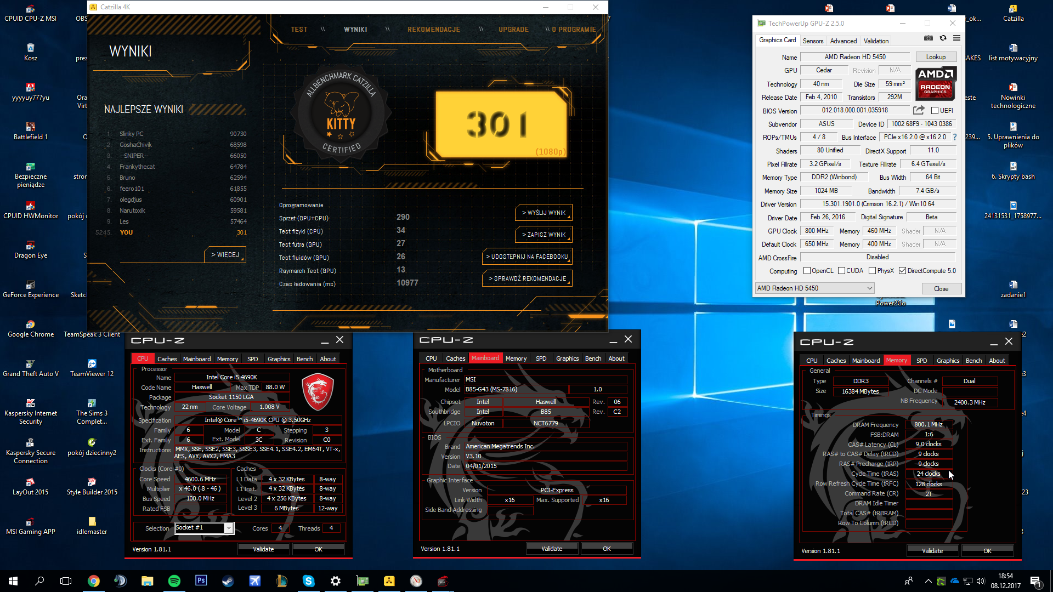1053x592 pixels.
Task: Click the Close button in GPU-Z
Action: pos(941,289)
